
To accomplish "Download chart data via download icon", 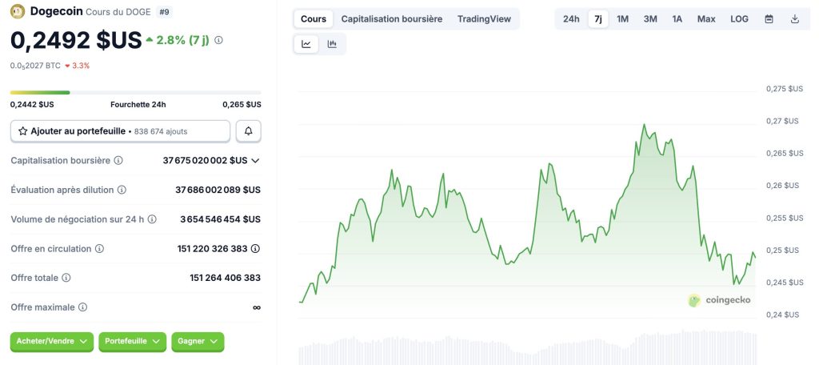I will pos(794,18).
